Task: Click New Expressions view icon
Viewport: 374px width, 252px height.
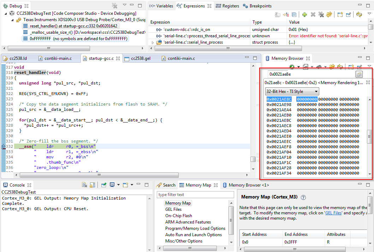Action: [x=340, y=14]
